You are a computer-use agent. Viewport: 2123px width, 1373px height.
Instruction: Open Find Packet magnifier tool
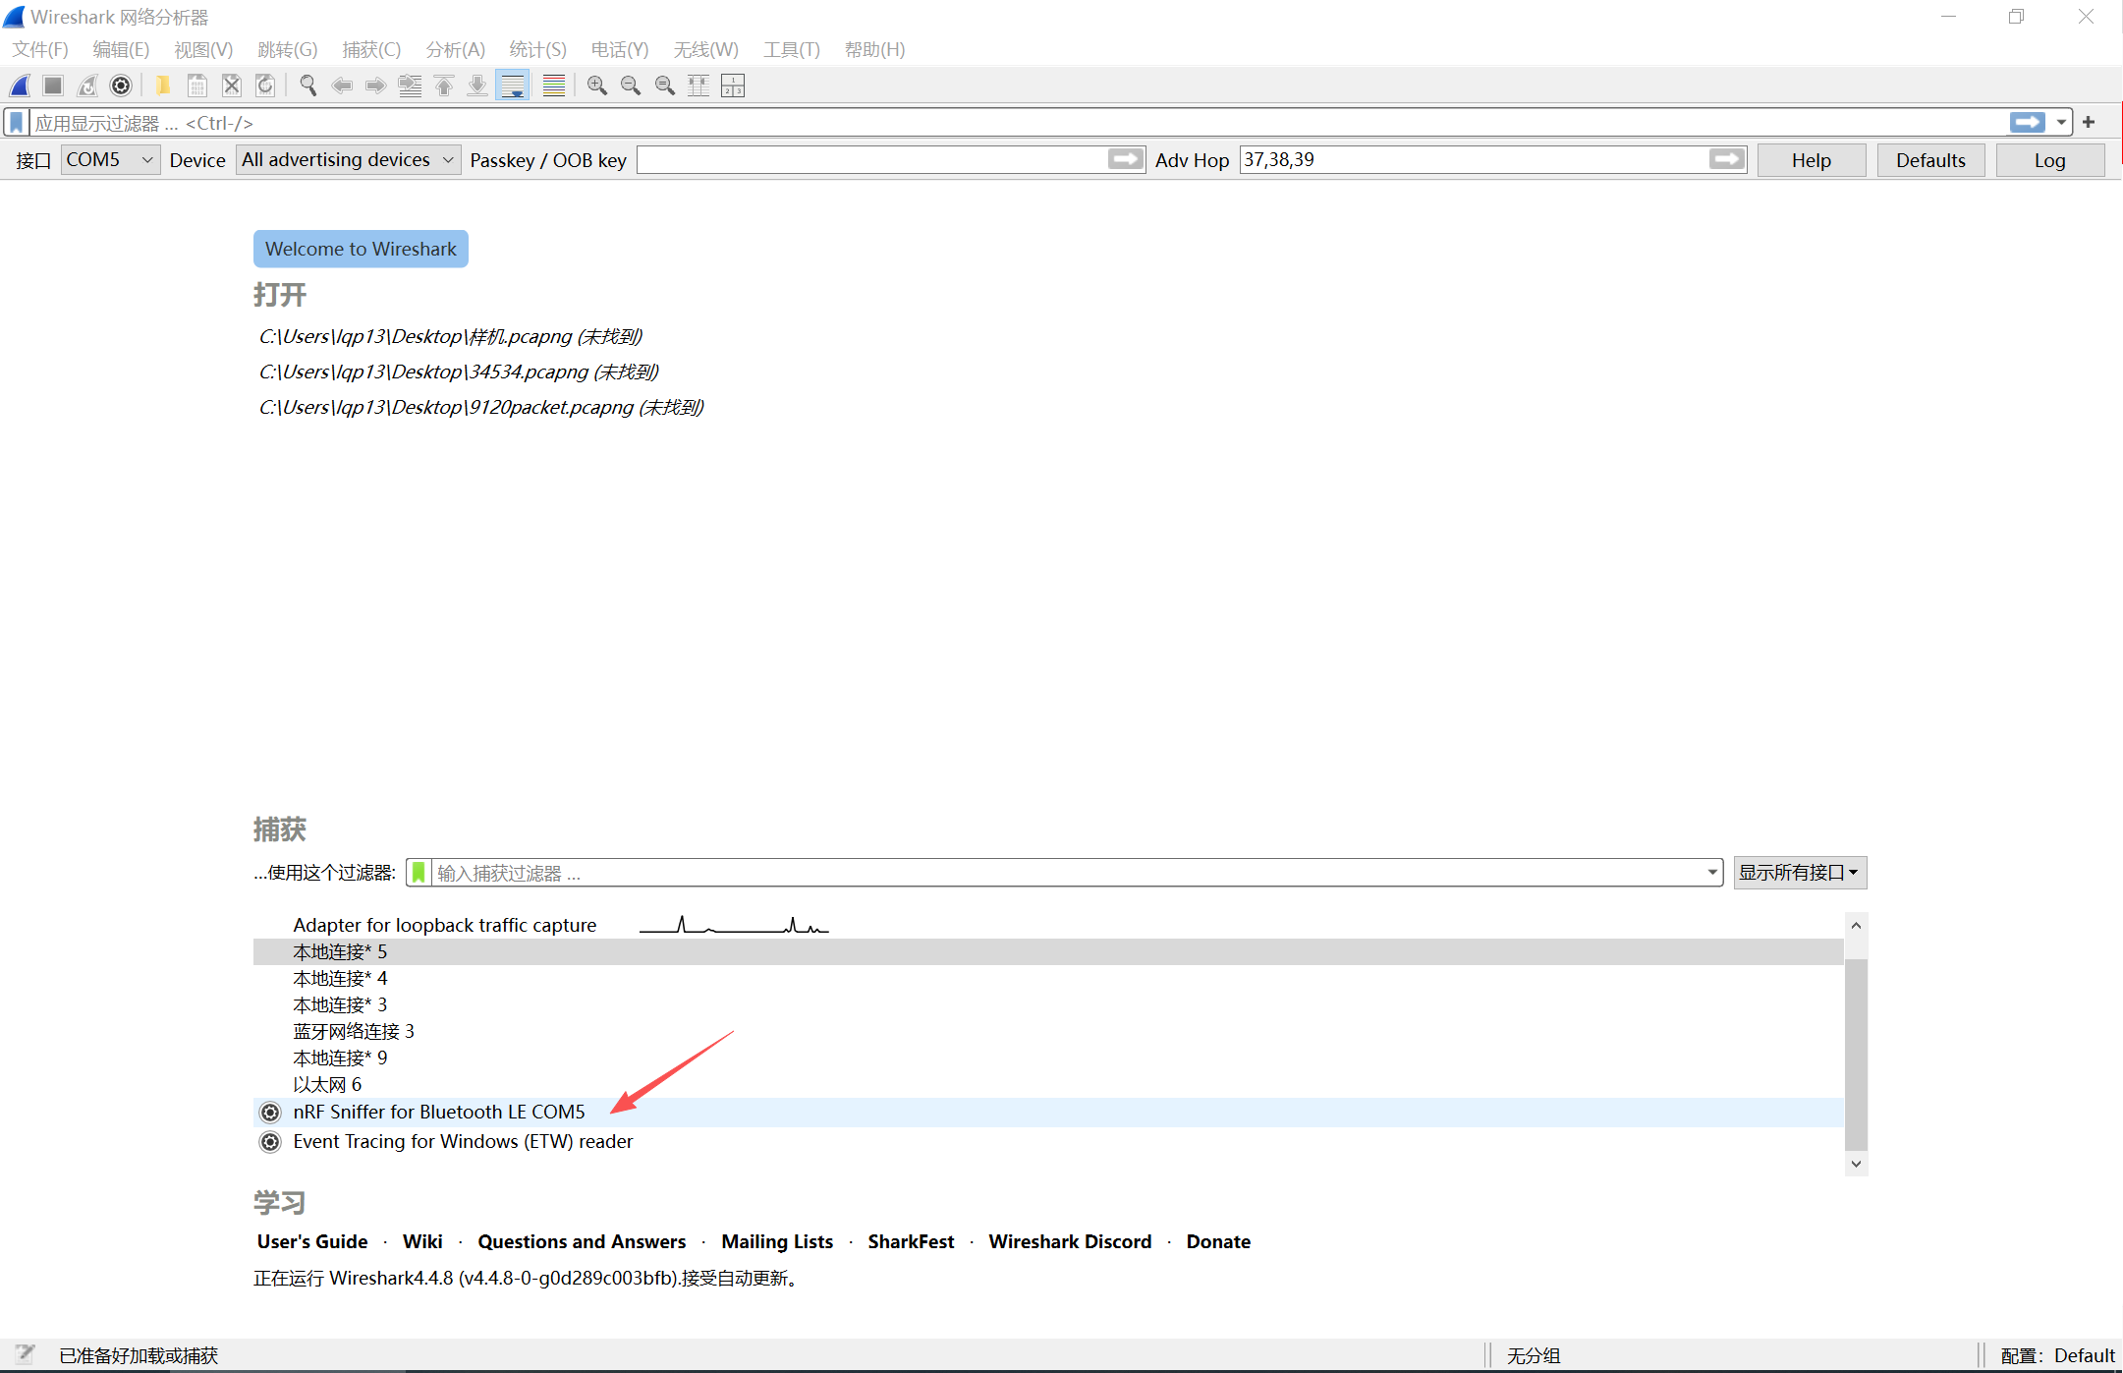[x=308, y=86]
